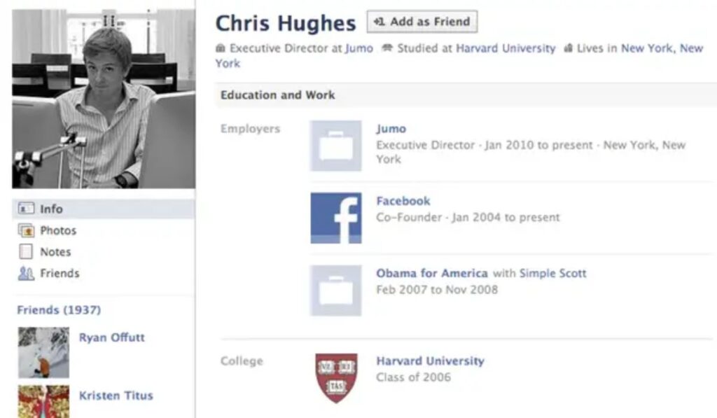The height and width of the screenshot is (418, 717).
Task: Select the Info tab label
Action: point(51,209)
